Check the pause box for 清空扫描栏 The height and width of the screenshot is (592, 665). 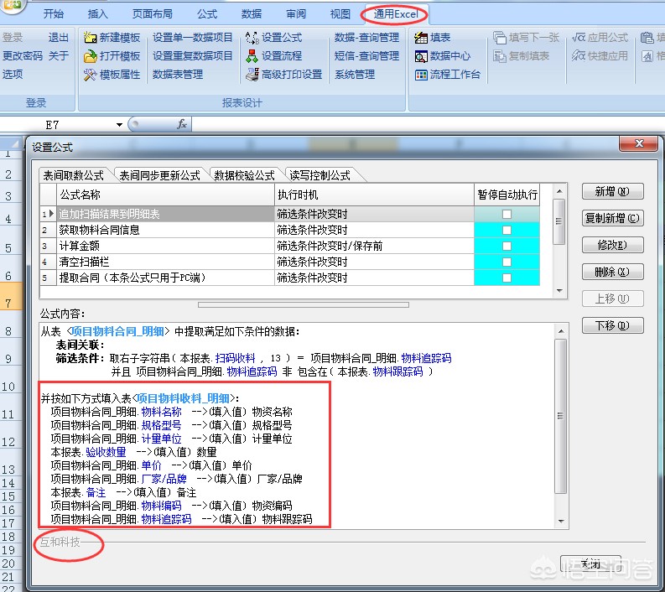click(x=506, y=262)
